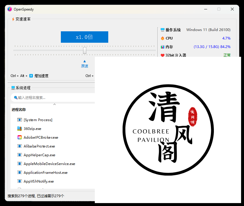
Task: Click the 正常 status of 32bit注入器
Action: click(x=227, y=55)
